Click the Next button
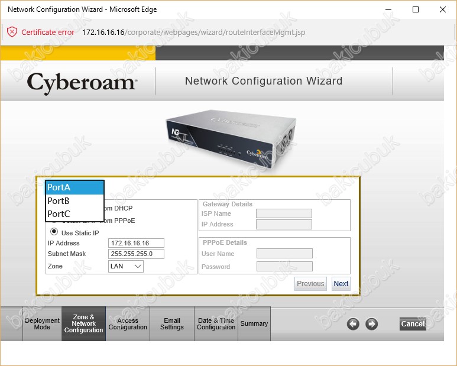 coord(341,284)
